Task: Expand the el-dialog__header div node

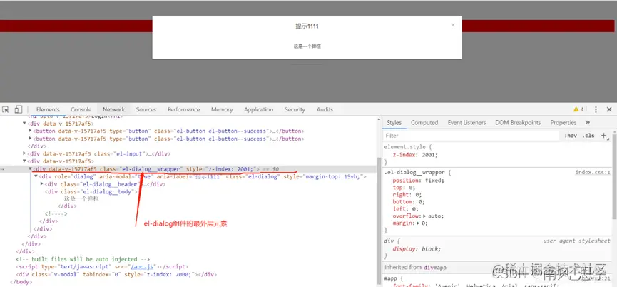Action: coord(42,184)
